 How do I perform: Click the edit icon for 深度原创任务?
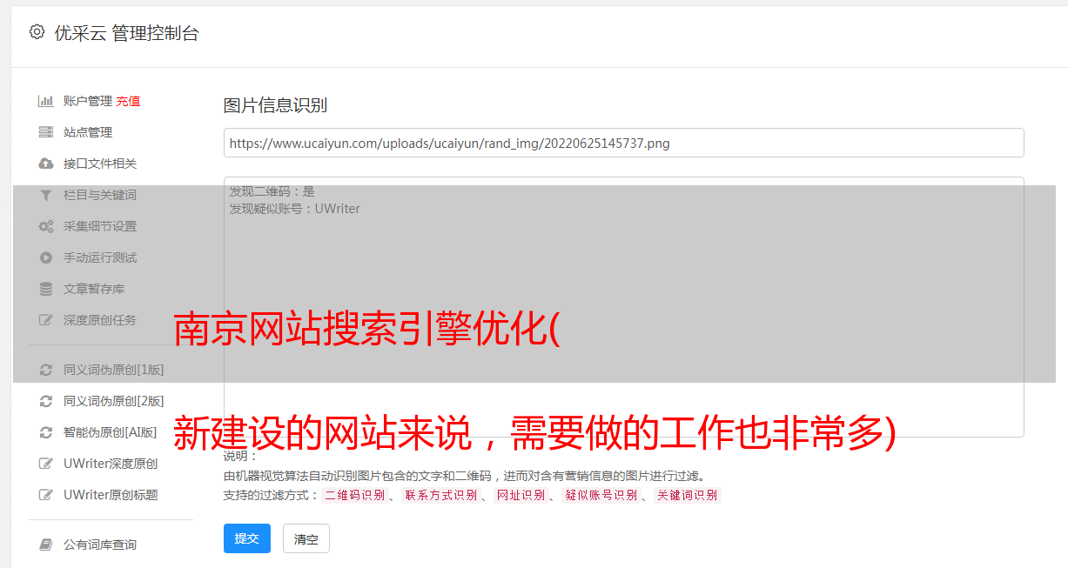click(x=46, y=320)
